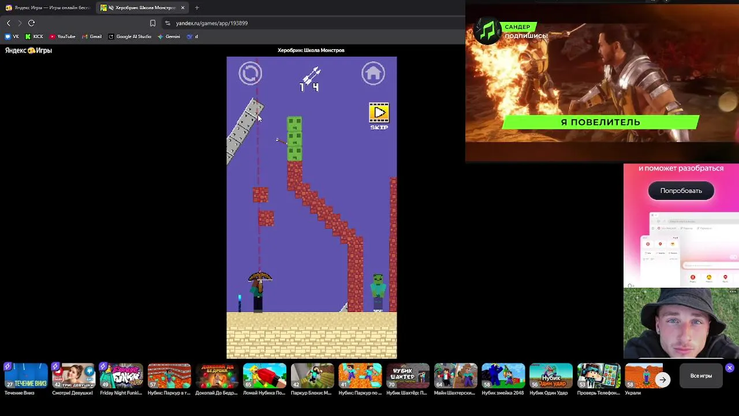Open Смотри! Девушки! game thumbnail
Screen dimensions: 739x416
(x=73, y=376)
